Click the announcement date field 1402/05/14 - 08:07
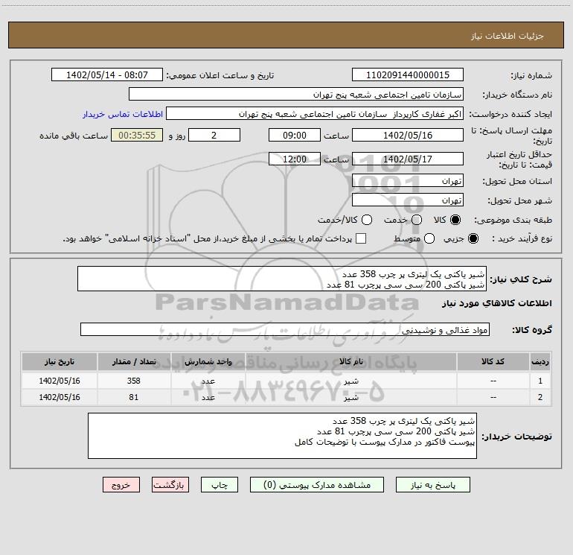This screenshot has width=573, height=555. pyautogui.click(x=107, y=74)
